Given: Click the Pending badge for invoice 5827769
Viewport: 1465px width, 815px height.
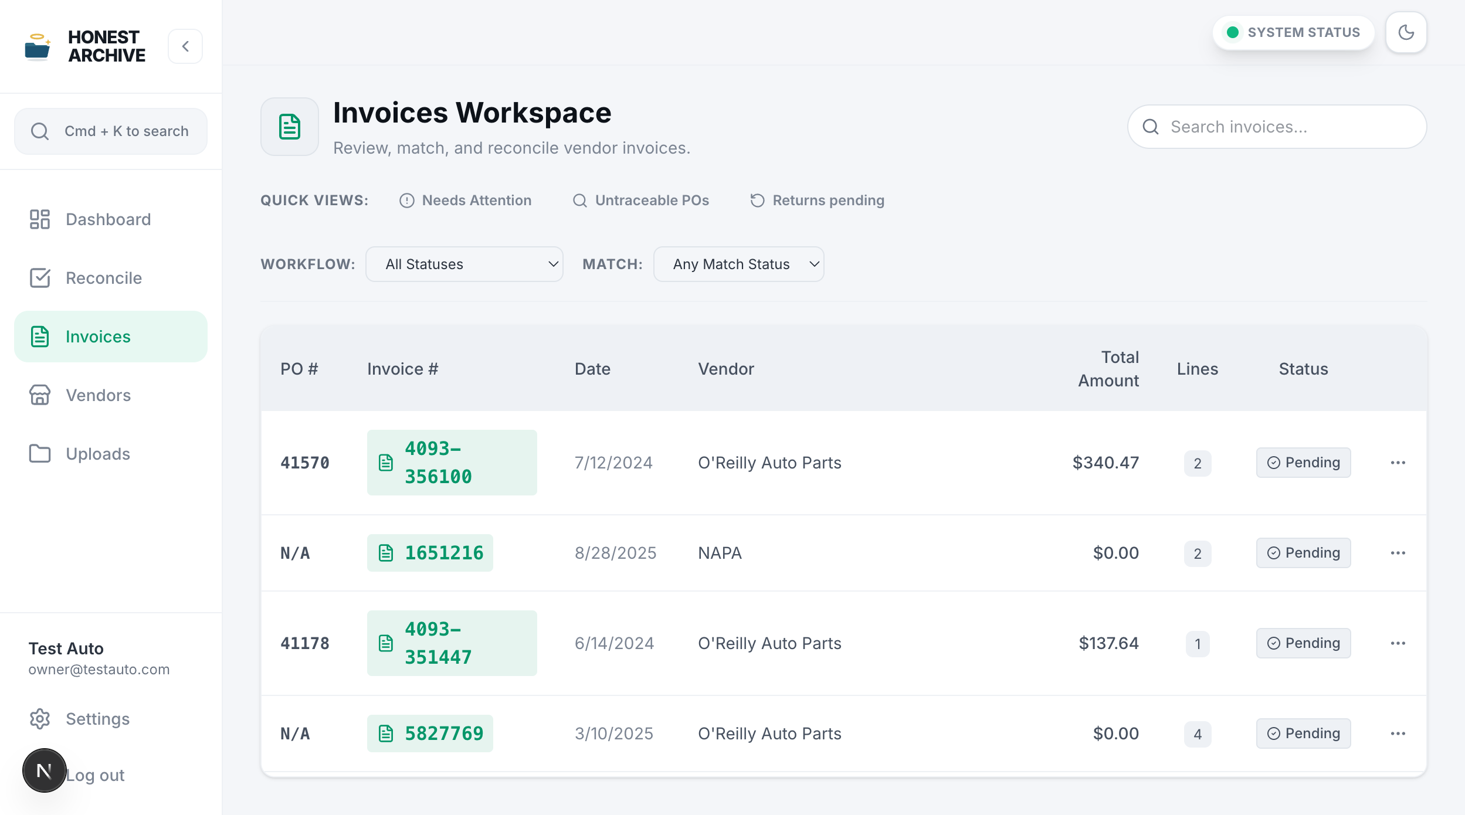Looking at the screenshot, I should [1304, 733].
